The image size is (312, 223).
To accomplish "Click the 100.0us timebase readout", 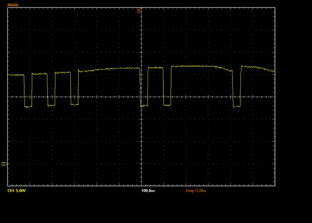I will coord(147,191).
